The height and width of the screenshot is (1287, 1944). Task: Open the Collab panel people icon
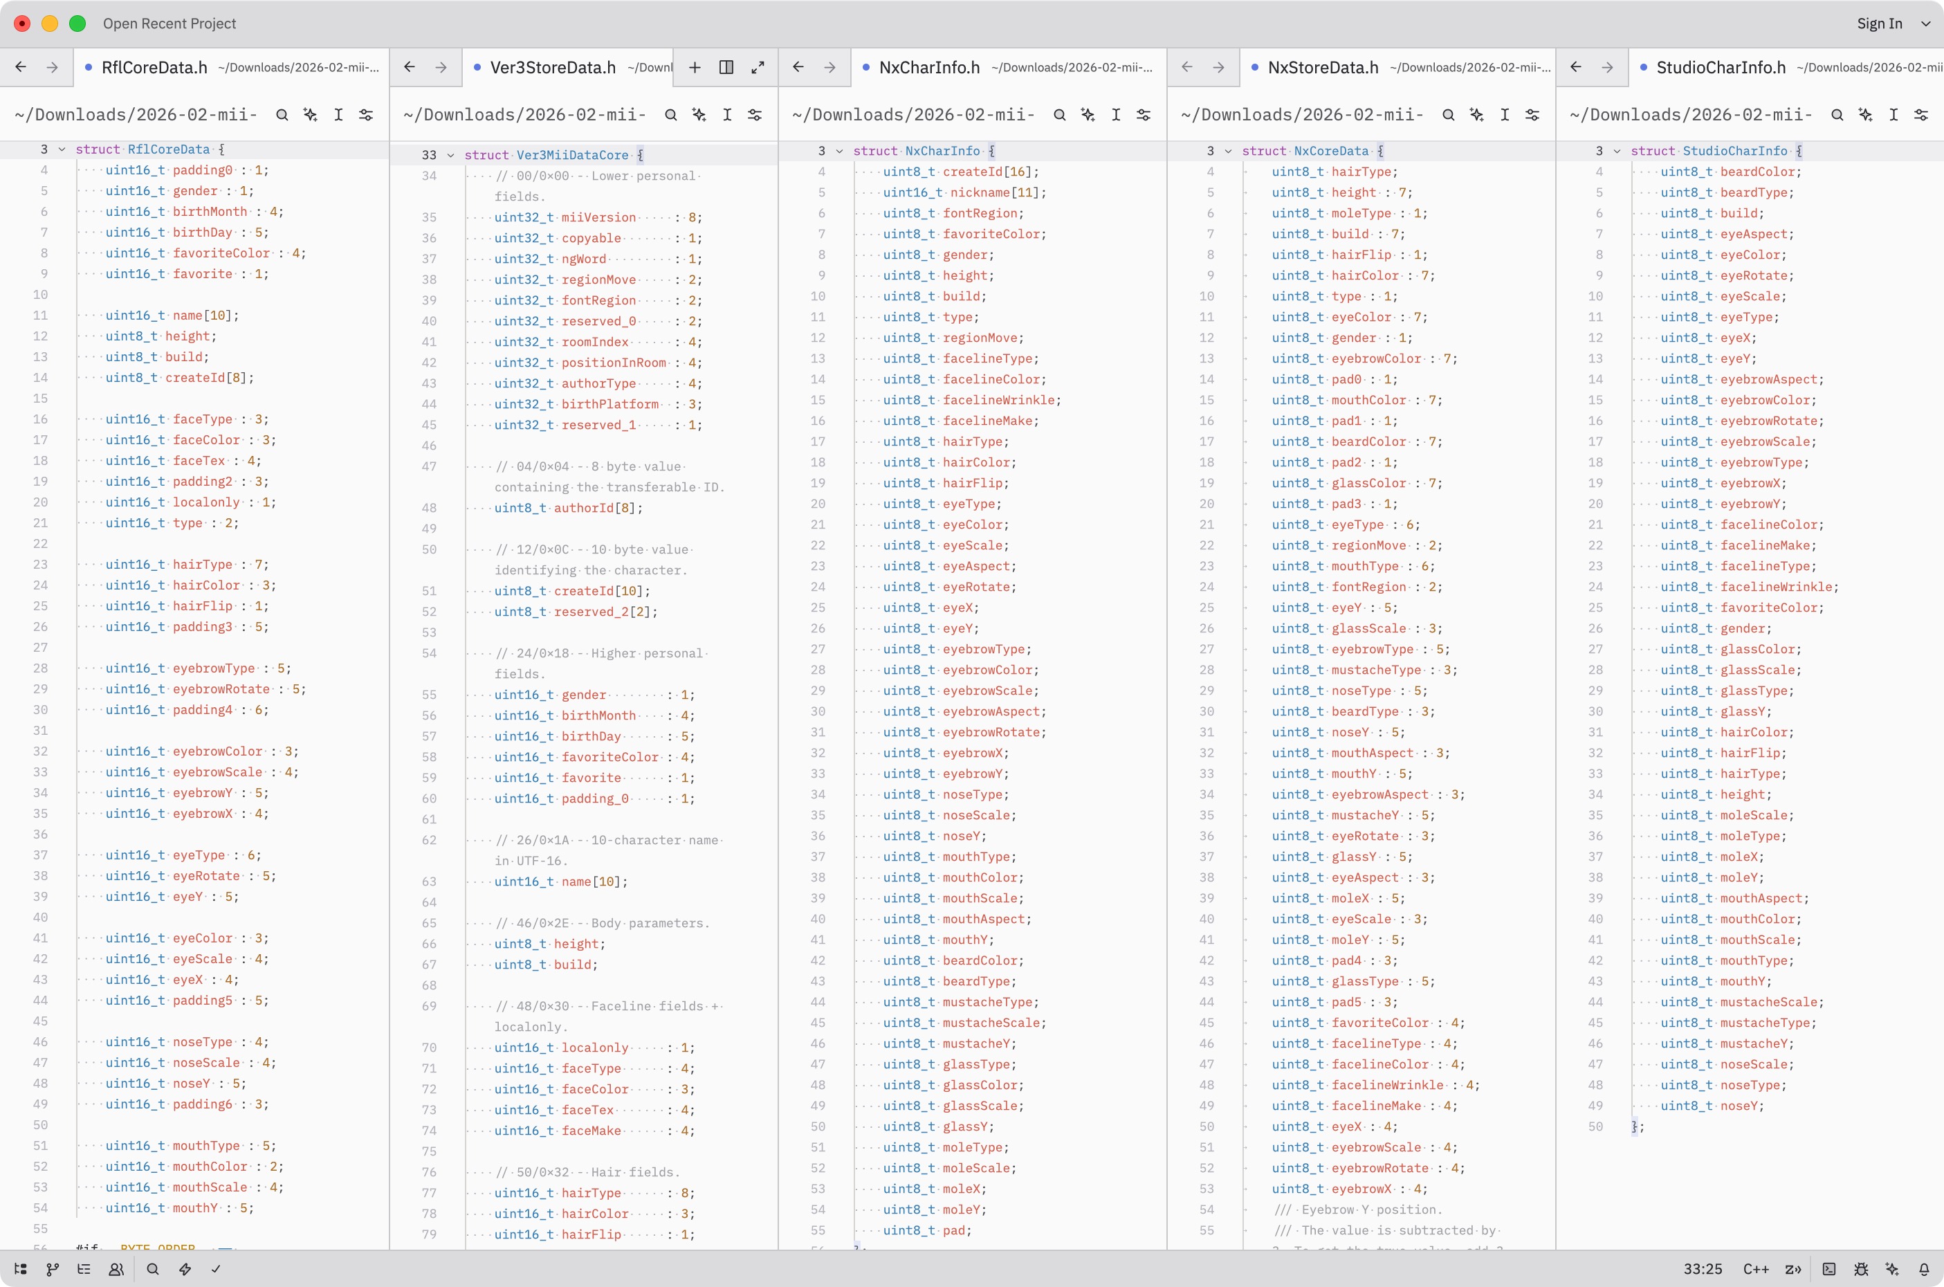coord(116,1269)
